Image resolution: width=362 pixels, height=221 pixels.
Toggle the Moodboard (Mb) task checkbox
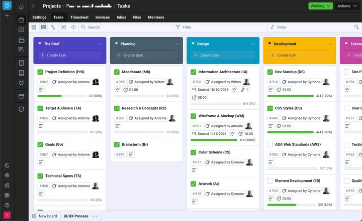pos(117,72)
